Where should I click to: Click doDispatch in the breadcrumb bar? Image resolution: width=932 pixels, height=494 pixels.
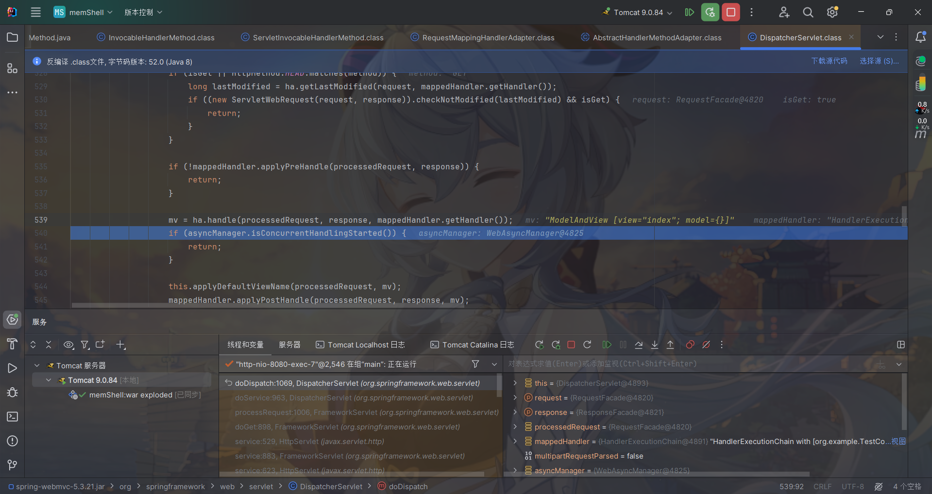pos(403,487)
